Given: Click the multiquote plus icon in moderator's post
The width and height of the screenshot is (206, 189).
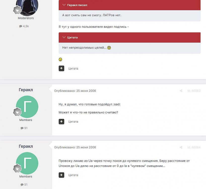Looking at the screenshot, I should tap(61, 68).
